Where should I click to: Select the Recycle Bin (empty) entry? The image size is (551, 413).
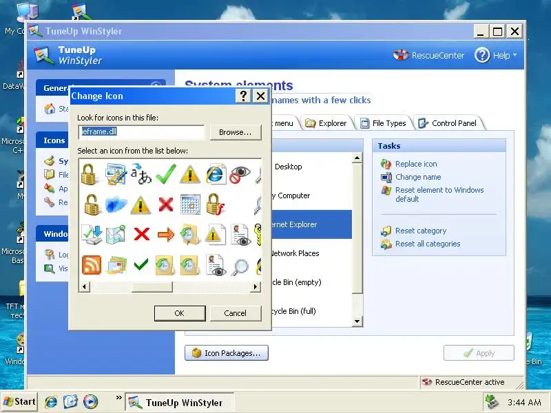coord(311,282)
